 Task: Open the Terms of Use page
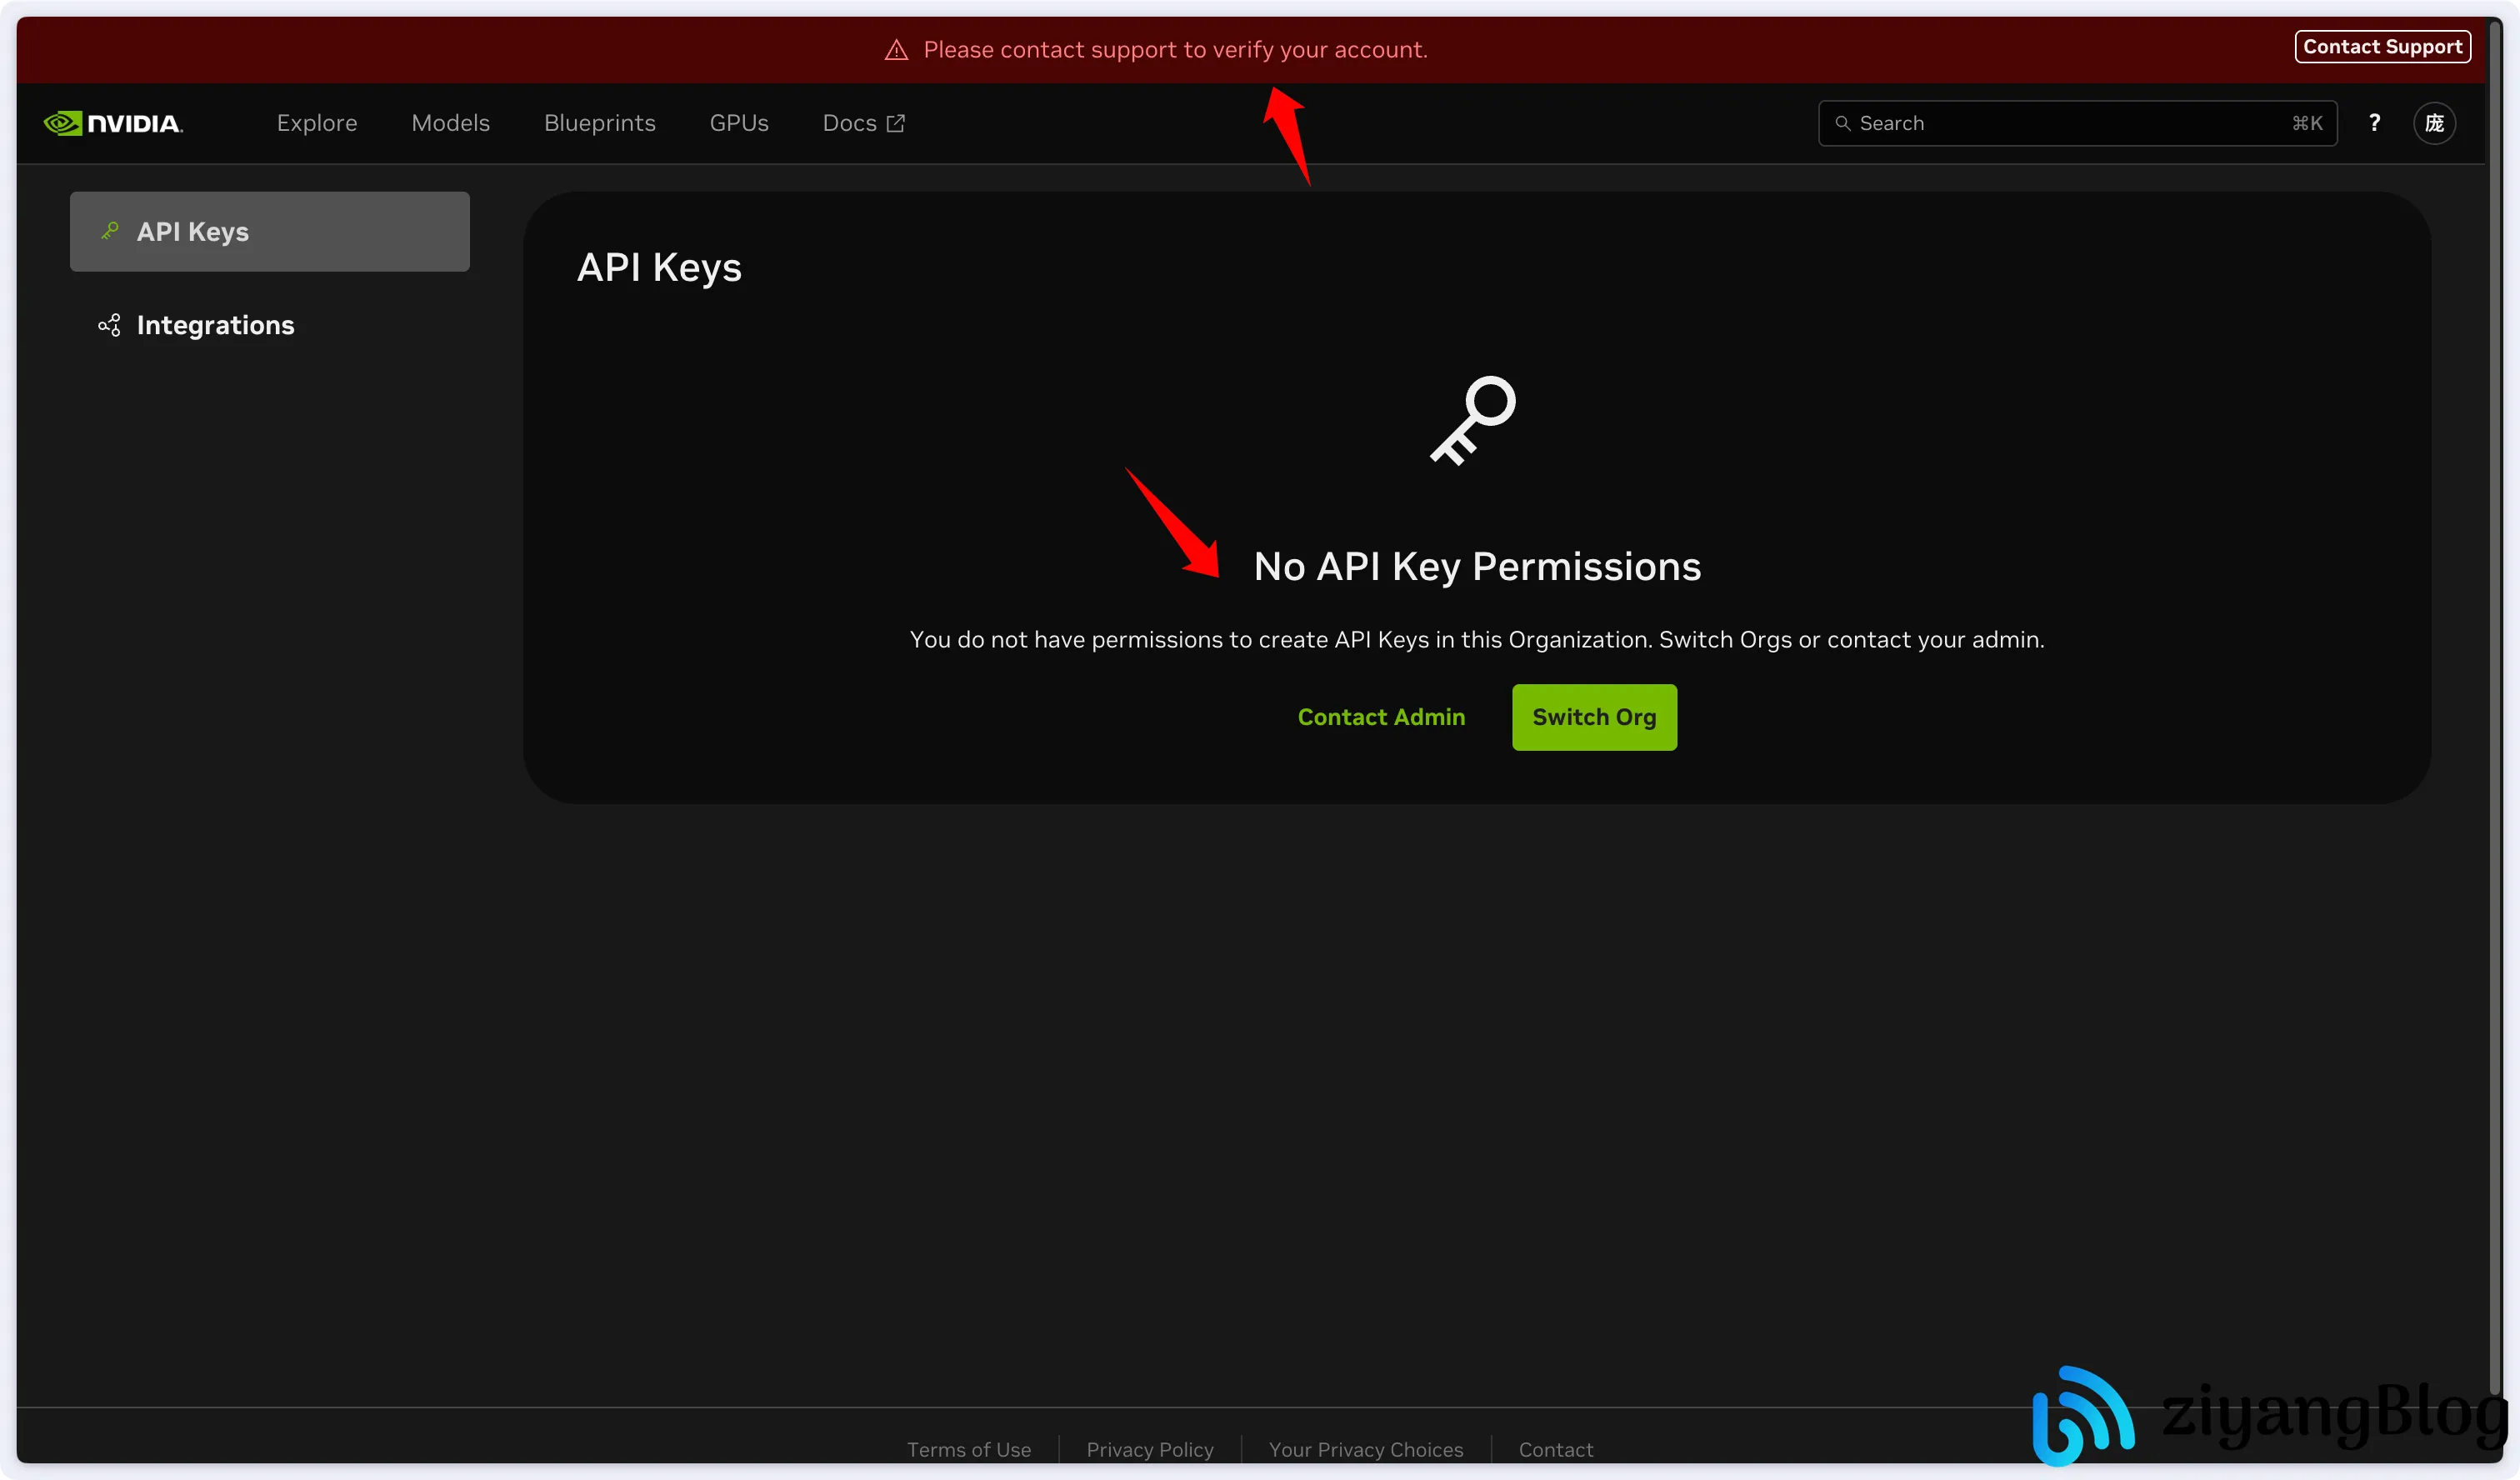coord(968,1449)
